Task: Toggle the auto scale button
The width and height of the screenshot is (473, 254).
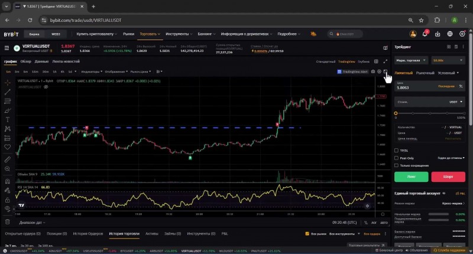Action: coord(384,223)
